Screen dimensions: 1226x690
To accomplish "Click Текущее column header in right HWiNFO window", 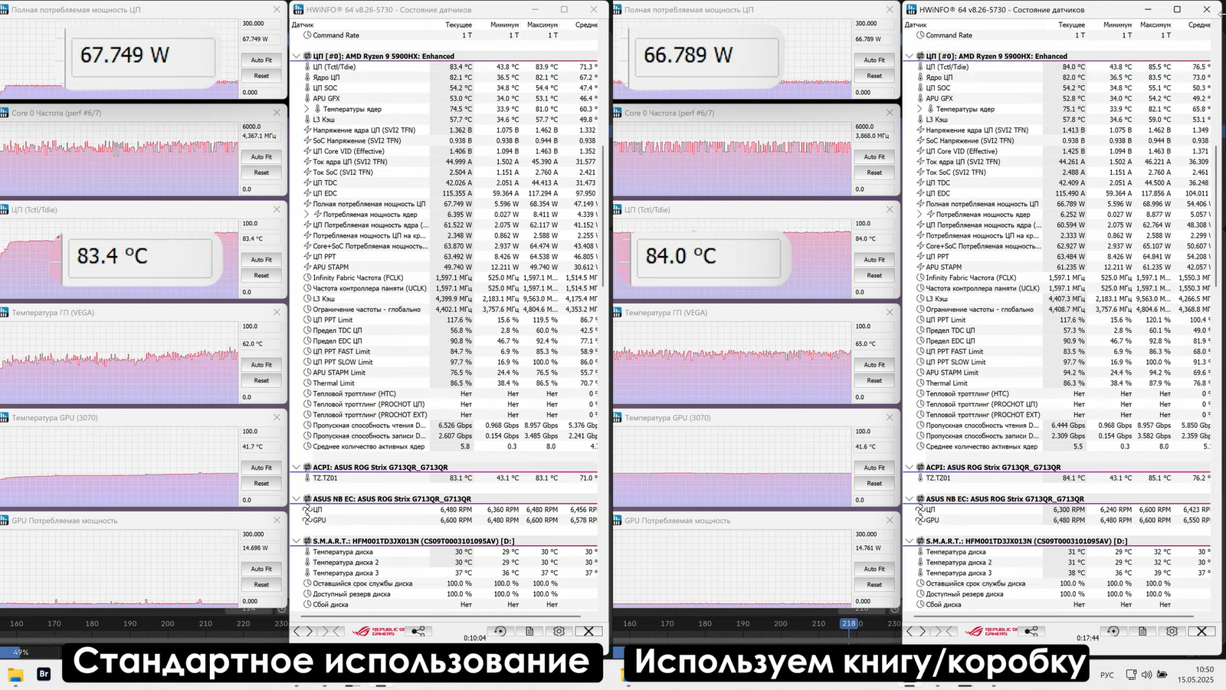I will [1071, 25].
